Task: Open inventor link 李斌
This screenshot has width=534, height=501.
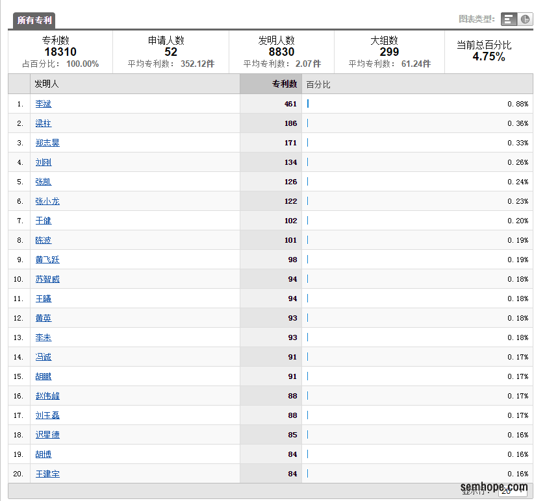Action: [44, 104]
